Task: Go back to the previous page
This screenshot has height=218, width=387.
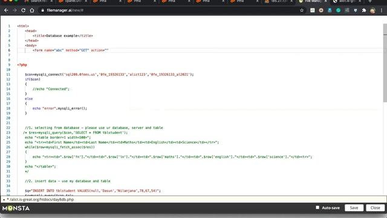Action: [x=6, y=10]
